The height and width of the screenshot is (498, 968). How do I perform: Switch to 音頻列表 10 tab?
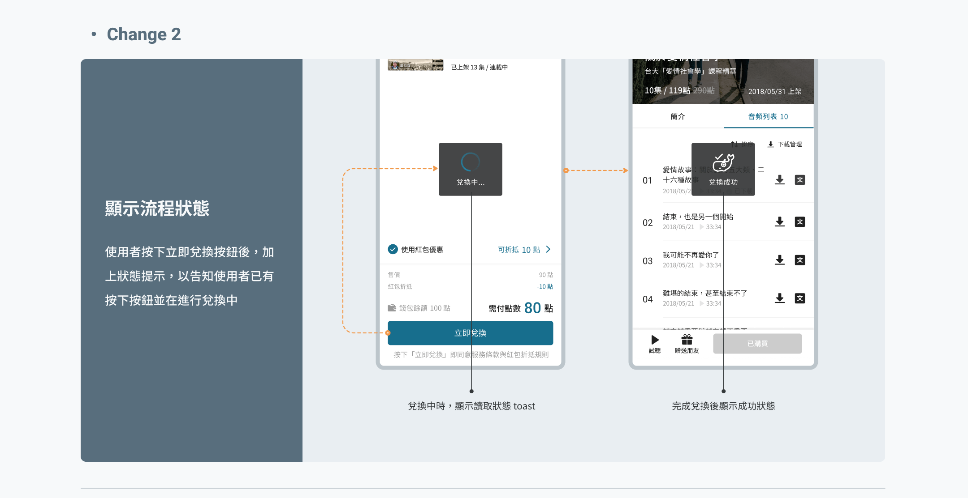coord(768,116)
